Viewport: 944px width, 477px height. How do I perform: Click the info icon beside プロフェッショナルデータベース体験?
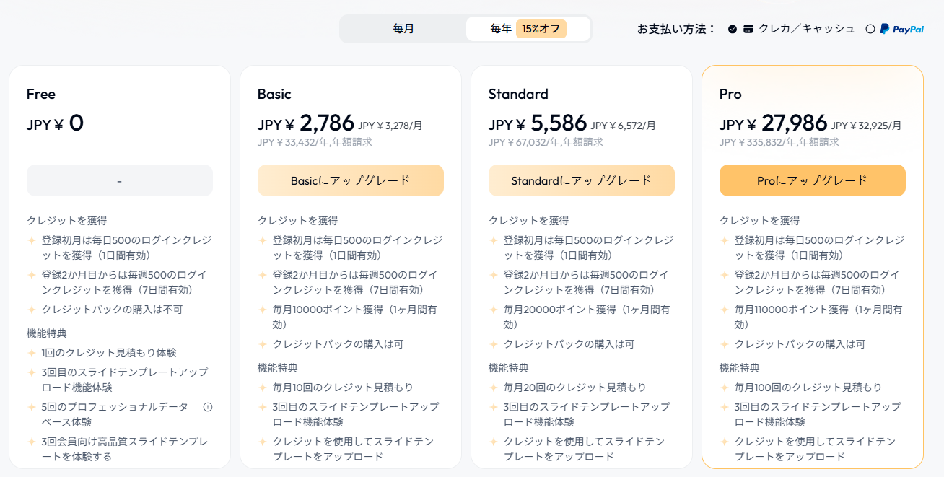208,407
